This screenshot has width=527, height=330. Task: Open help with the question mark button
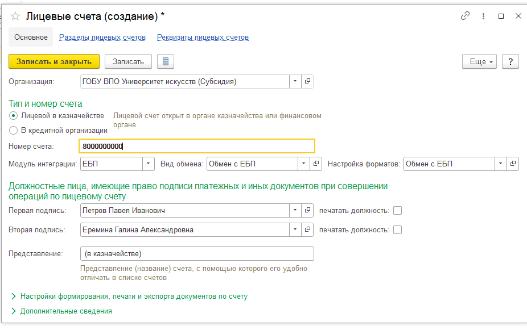[x=510, y=61]
